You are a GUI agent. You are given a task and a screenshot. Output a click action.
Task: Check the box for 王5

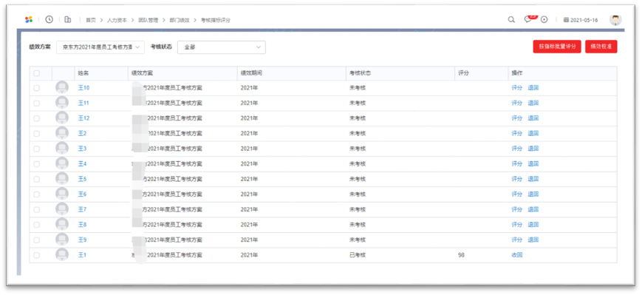coord(37,179)
